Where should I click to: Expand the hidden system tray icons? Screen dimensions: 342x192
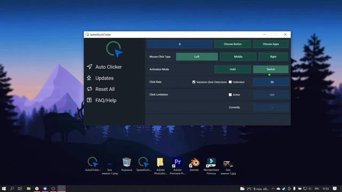pos(273,189)
